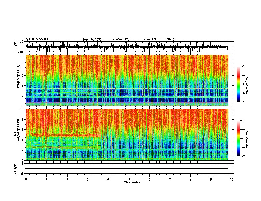
Task: Click the ch.2 PSD color scale bar
Action: (x=239, y=138)
